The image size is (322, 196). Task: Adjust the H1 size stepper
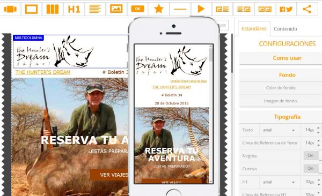[x=318, y=182]
